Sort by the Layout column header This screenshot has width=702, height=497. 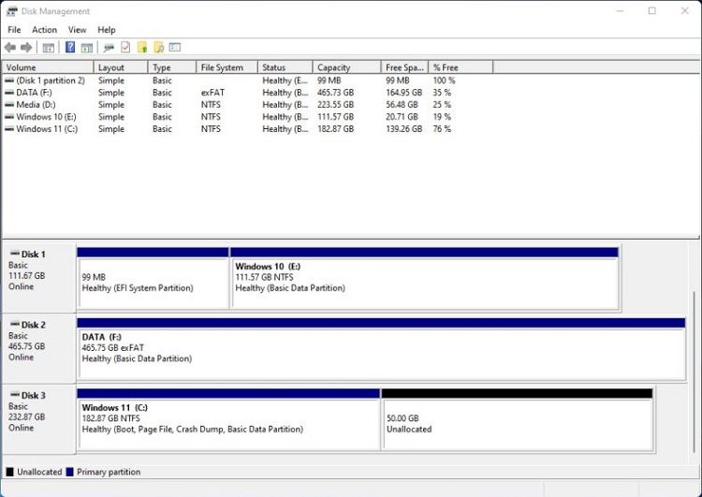tap(121, 67)
